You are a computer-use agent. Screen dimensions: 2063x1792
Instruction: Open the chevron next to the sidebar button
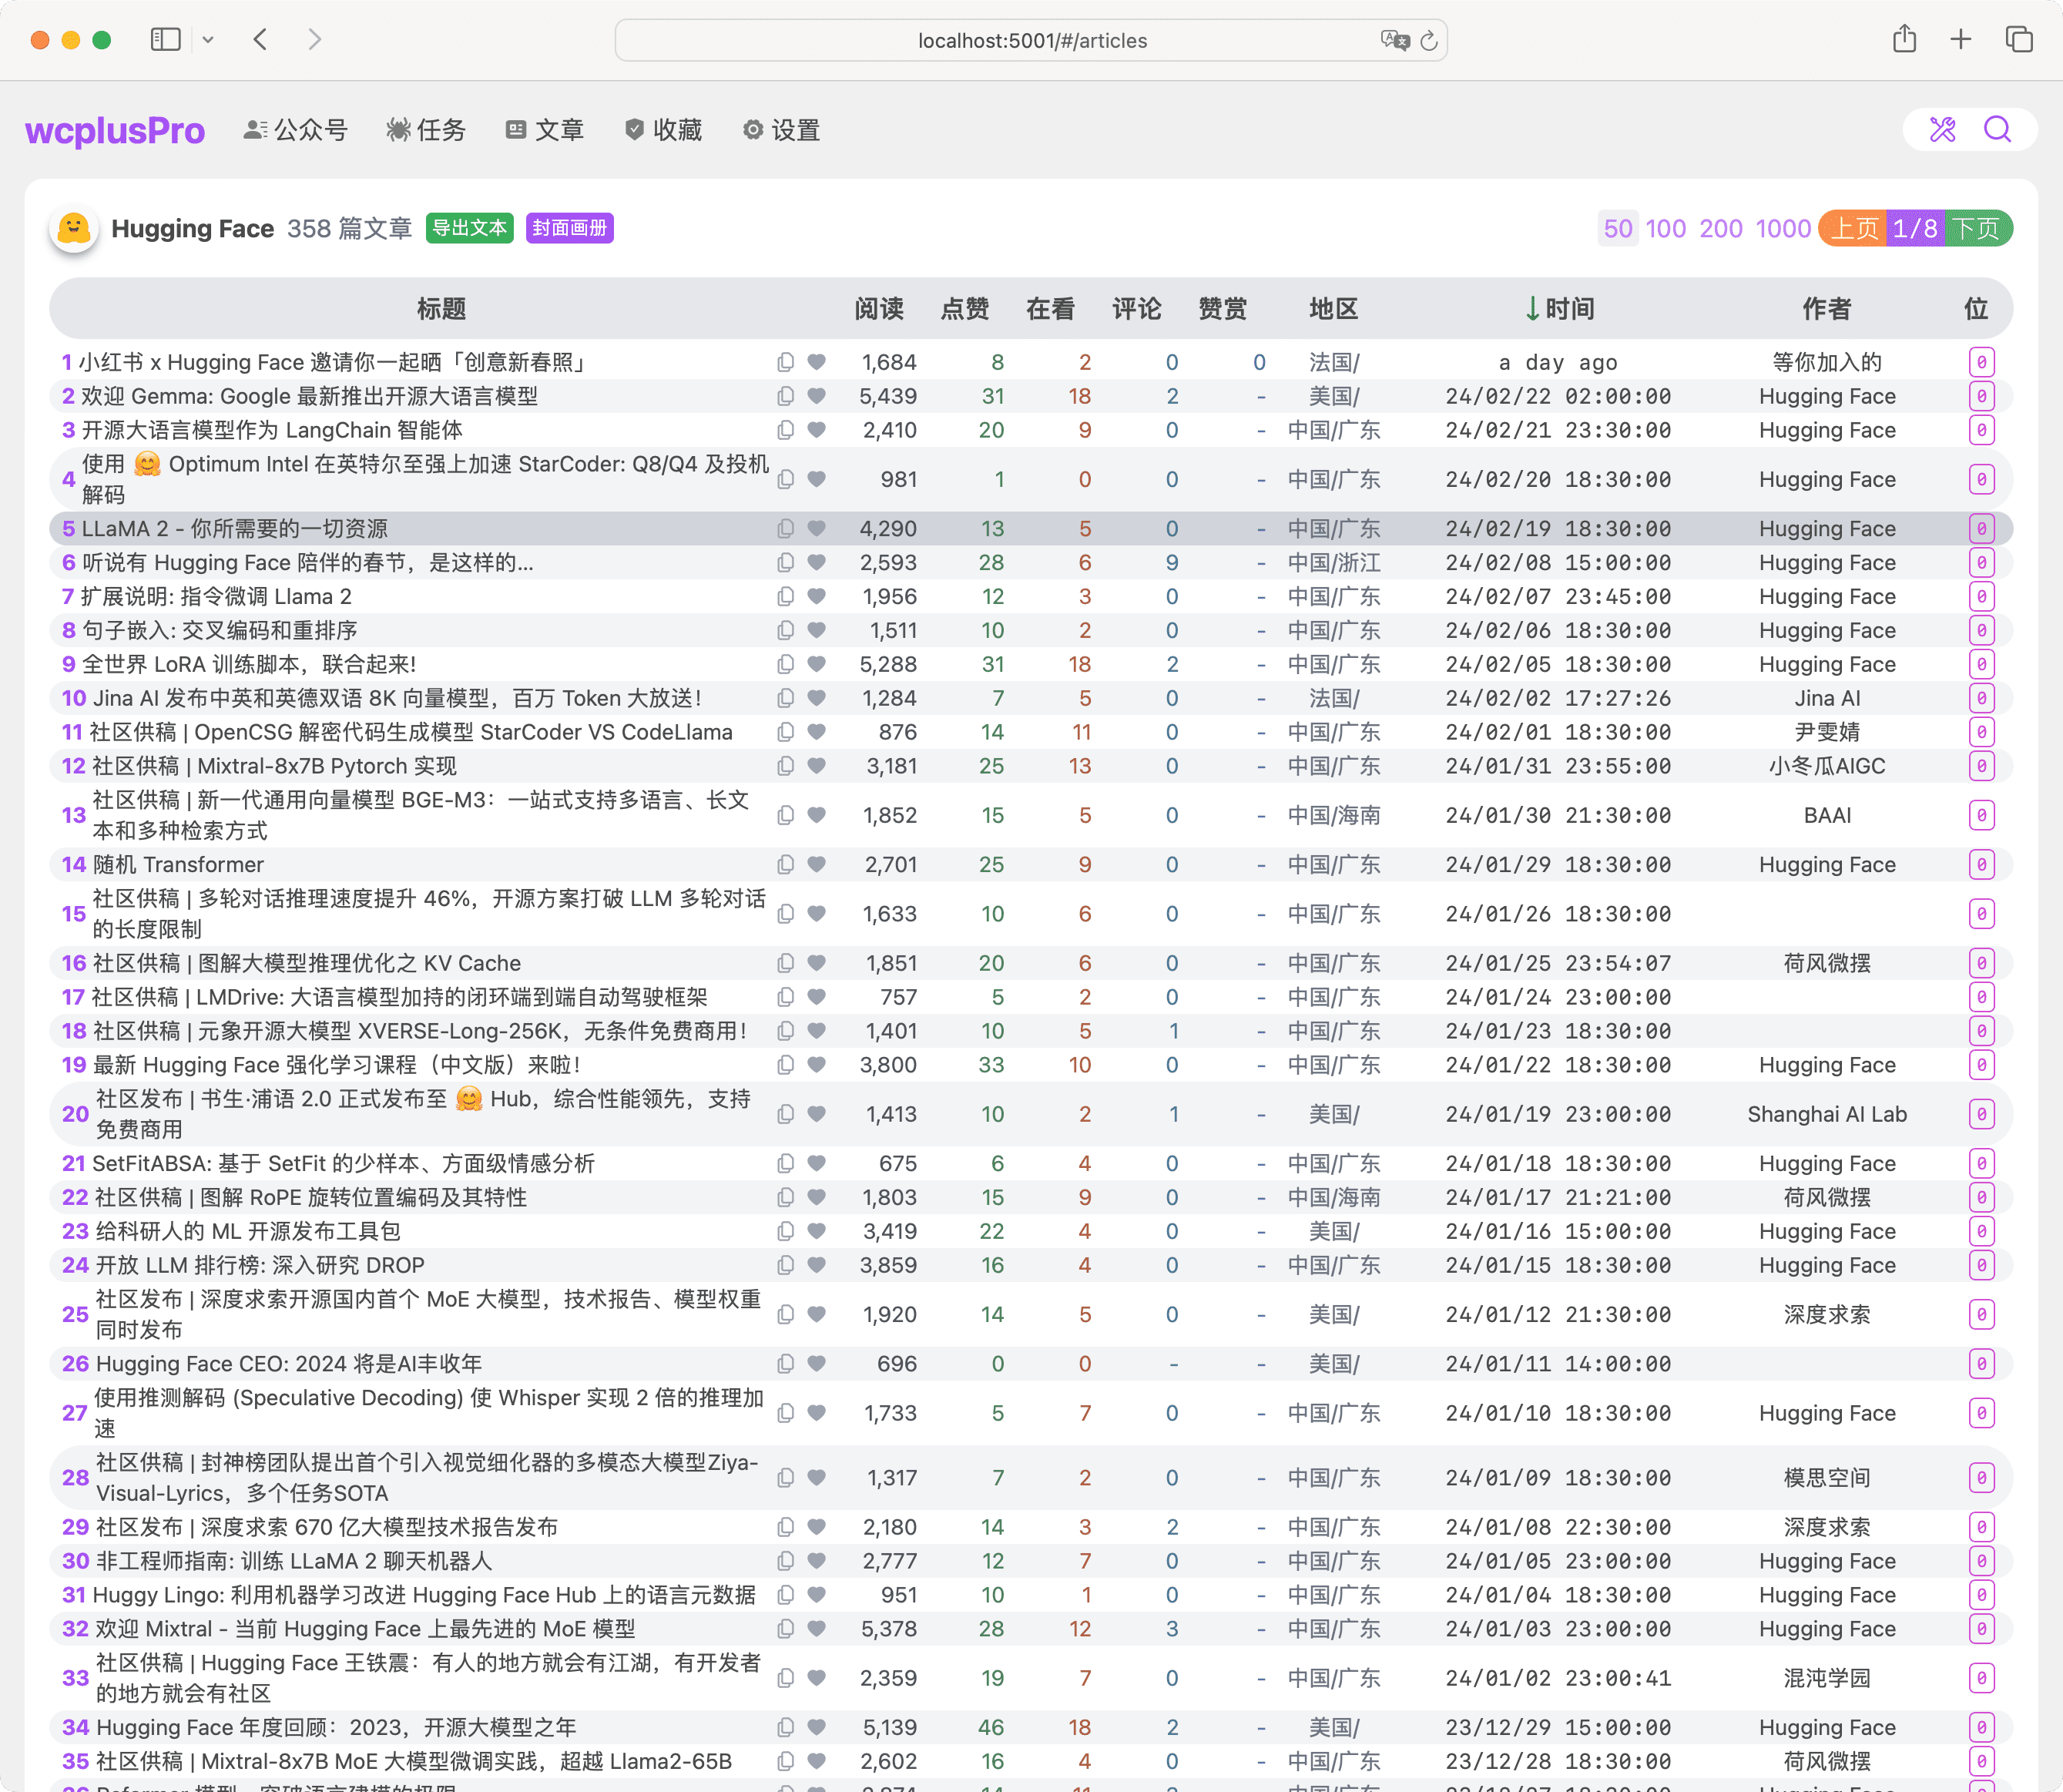208,40
